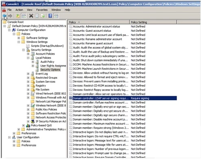Collapse the User Configuration node
The height and width of the screenshot is (159, 201).
tap(9, 137)
